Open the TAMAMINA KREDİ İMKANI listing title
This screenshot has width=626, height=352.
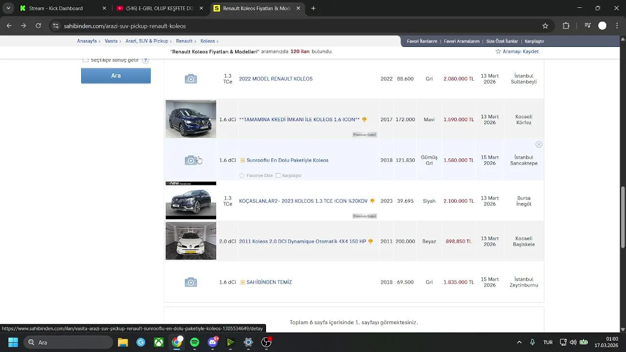point(299,119)
